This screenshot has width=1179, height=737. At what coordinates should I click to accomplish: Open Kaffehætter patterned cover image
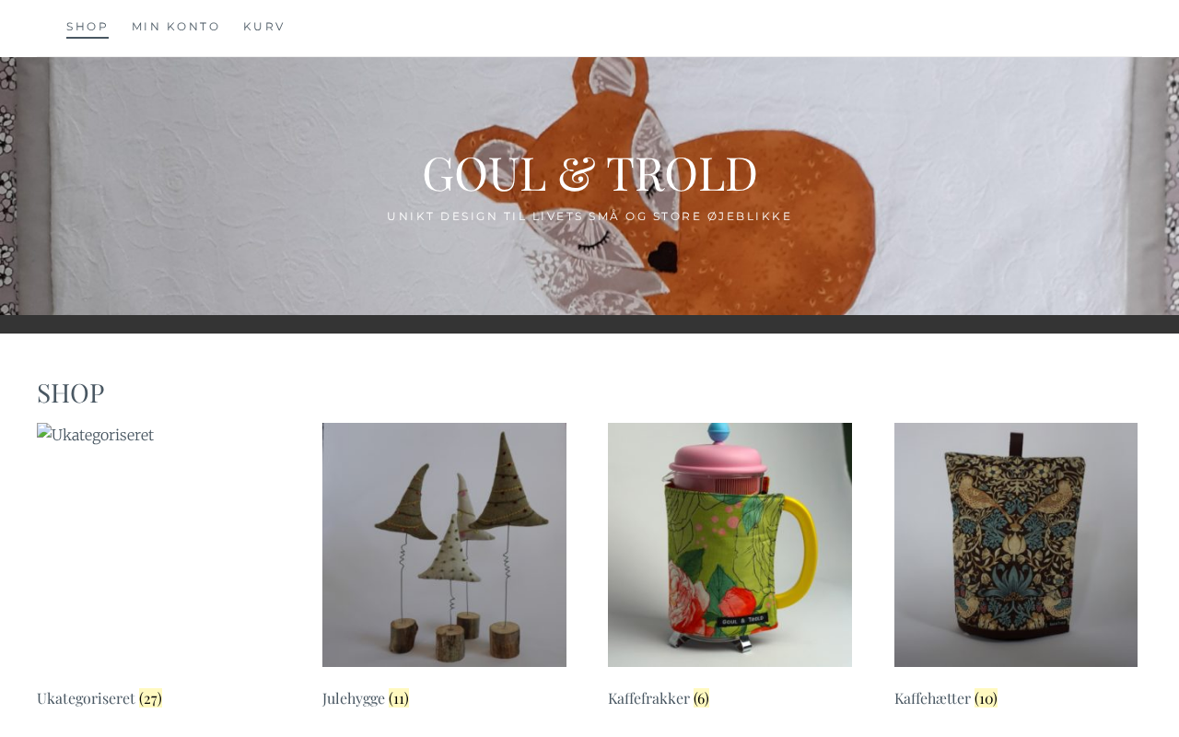(1016, 544)
